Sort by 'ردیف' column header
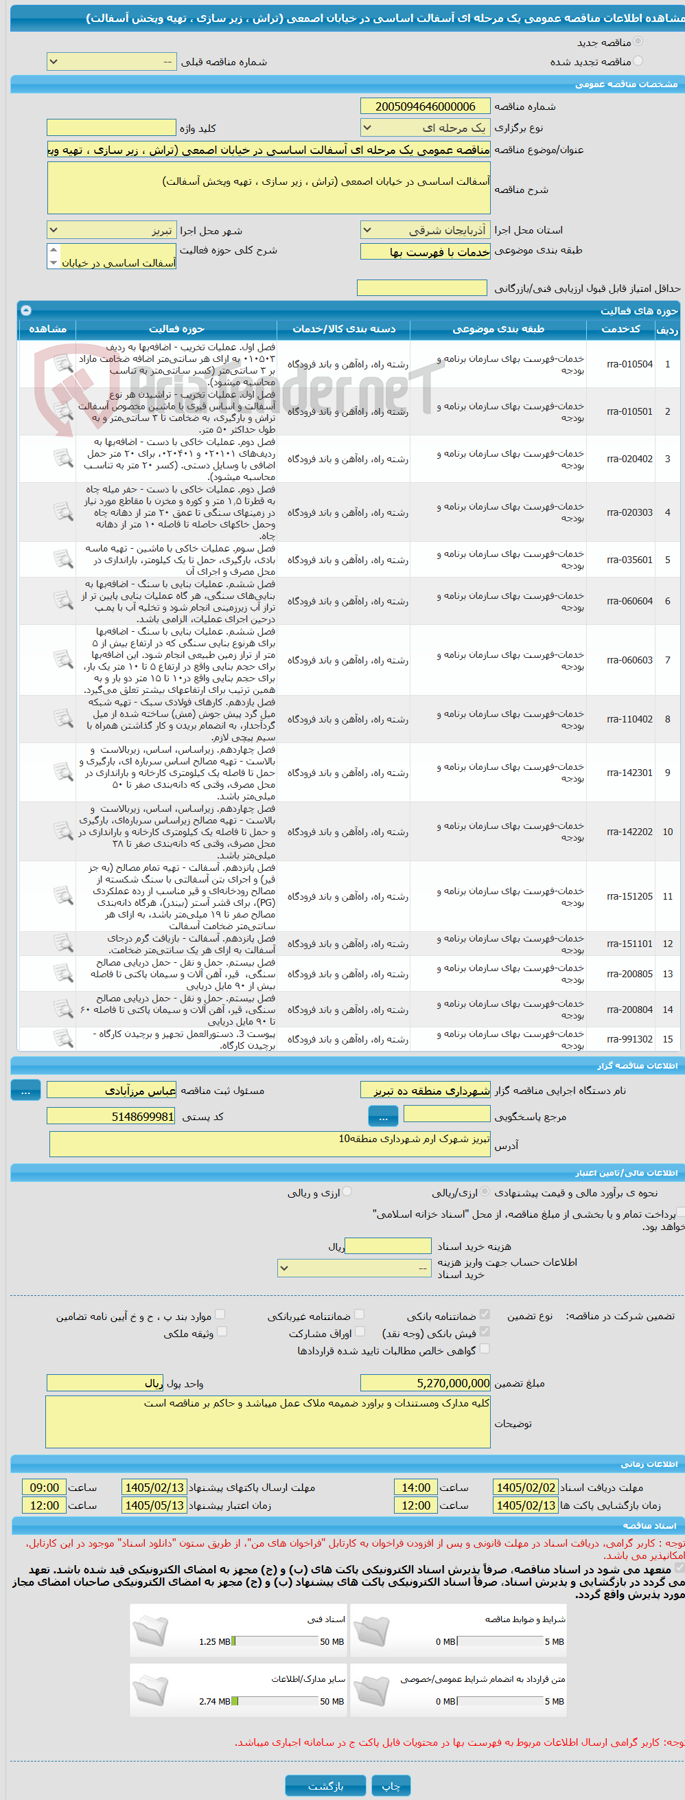This screenshot has height=1800, width=685. point(667,329)
